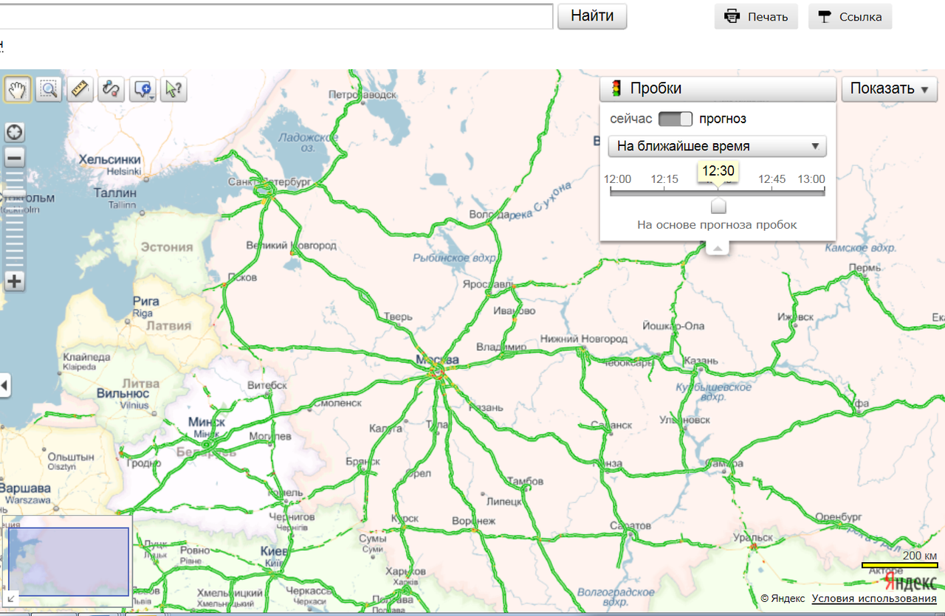Click the add placemark balloon tool

(142, 89)
